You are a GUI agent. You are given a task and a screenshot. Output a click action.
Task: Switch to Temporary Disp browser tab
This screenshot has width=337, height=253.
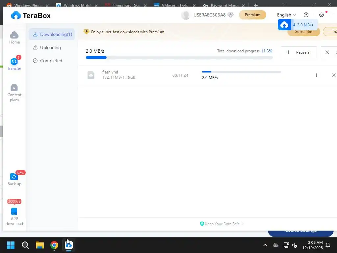(126, 5)
